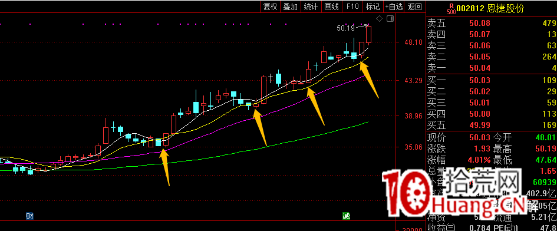Click the 买四 volume 113

pyautogui.click(x=549, y=114)
